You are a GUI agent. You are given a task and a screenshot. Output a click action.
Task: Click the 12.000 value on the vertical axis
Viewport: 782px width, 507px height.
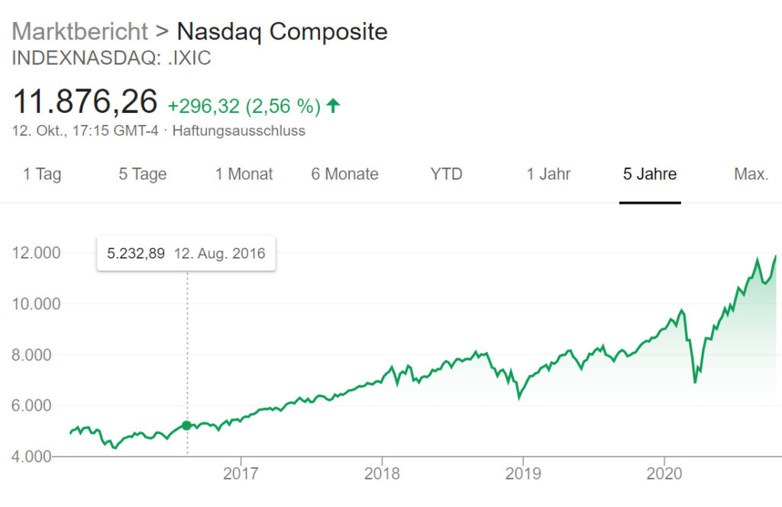37,252
